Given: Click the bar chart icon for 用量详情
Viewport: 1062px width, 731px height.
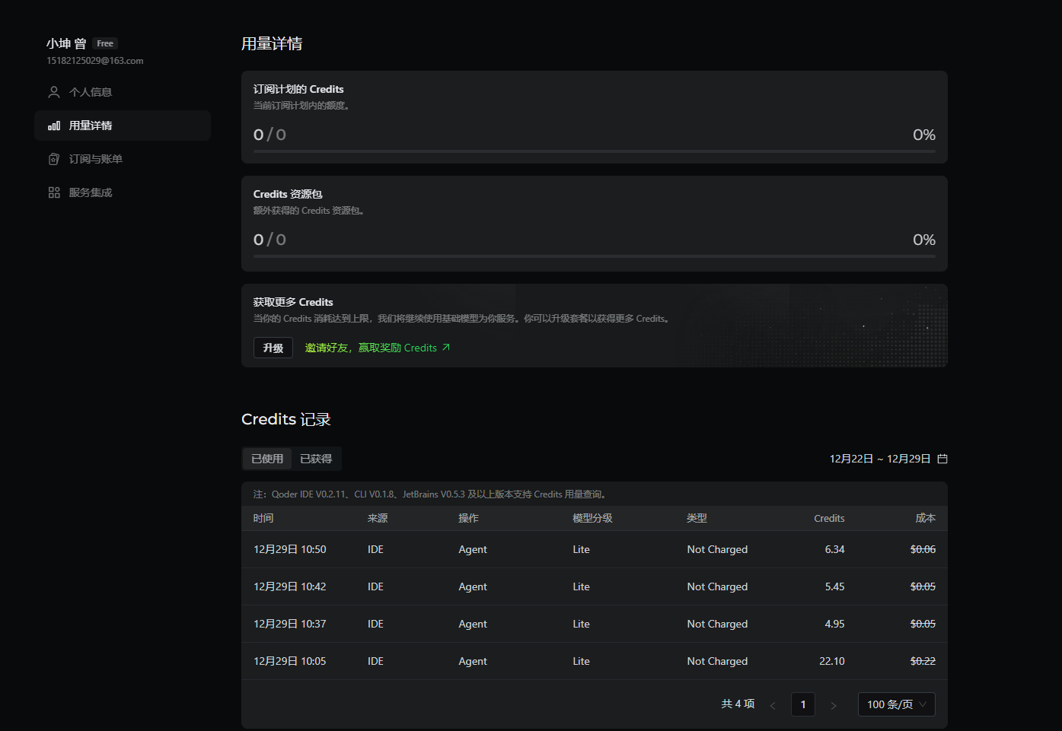Looking at the screenshot, I should (x=54, y=126).
